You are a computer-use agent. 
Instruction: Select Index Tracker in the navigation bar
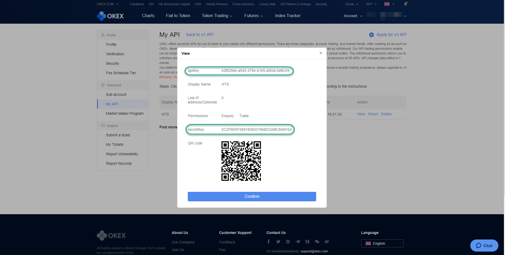coord(287,16)
